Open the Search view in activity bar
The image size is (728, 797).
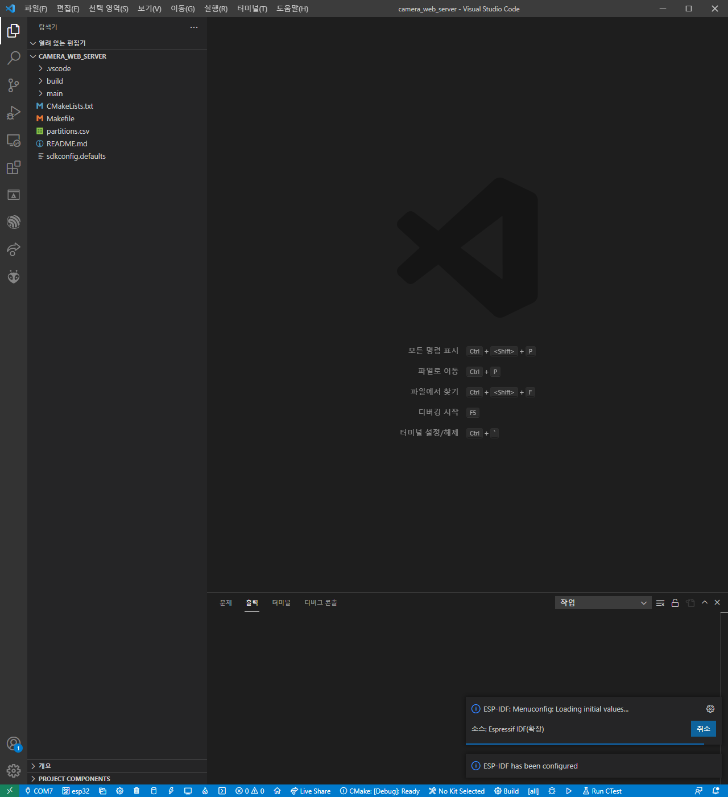tap(14, 58)
